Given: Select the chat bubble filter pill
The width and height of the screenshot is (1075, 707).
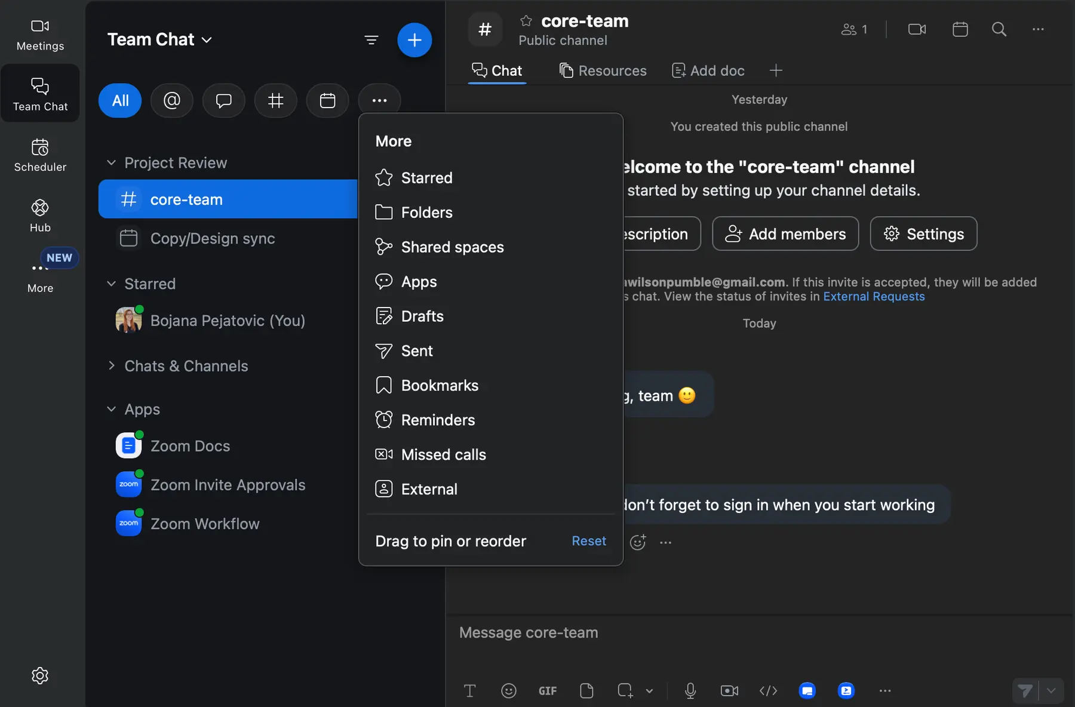Looking at the screenshot, I should pos(224,100).
